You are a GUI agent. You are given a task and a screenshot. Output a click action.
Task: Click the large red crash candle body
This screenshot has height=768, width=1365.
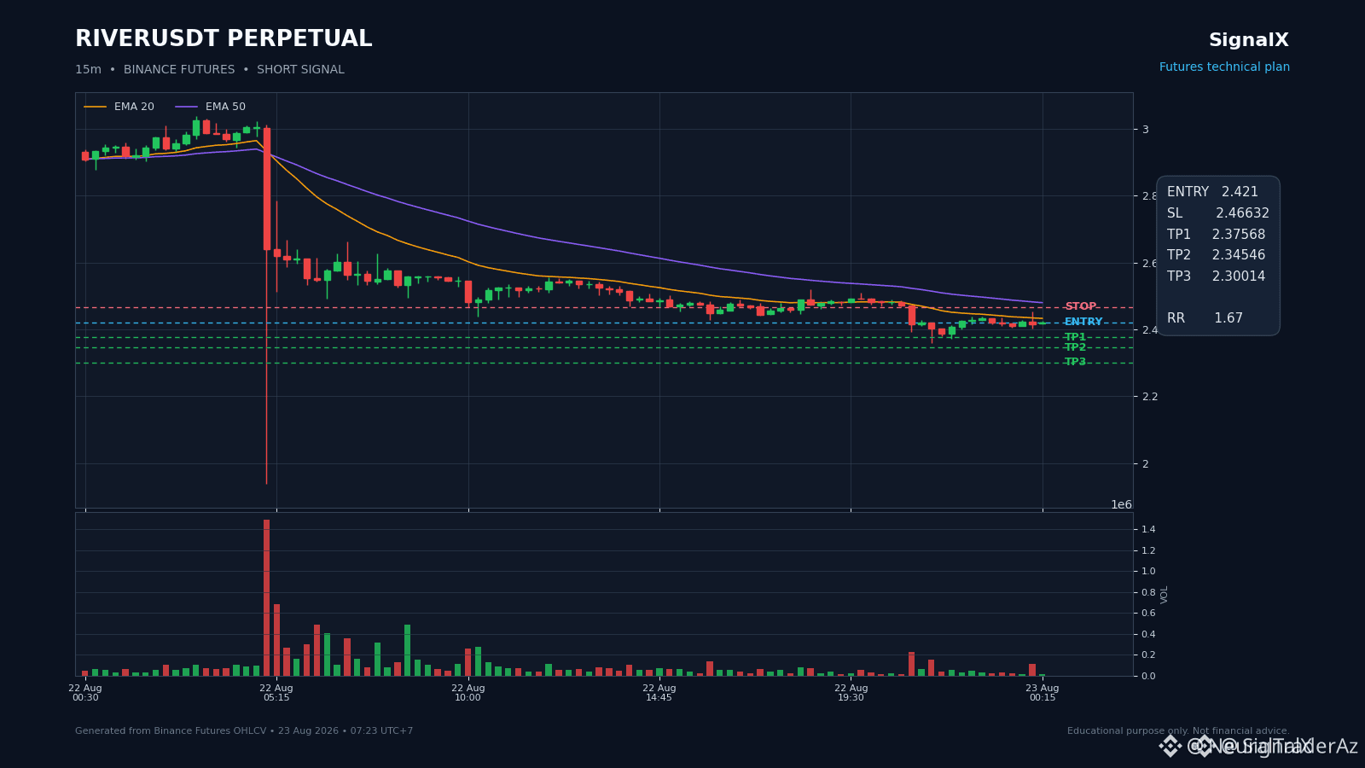click(266, 189)
